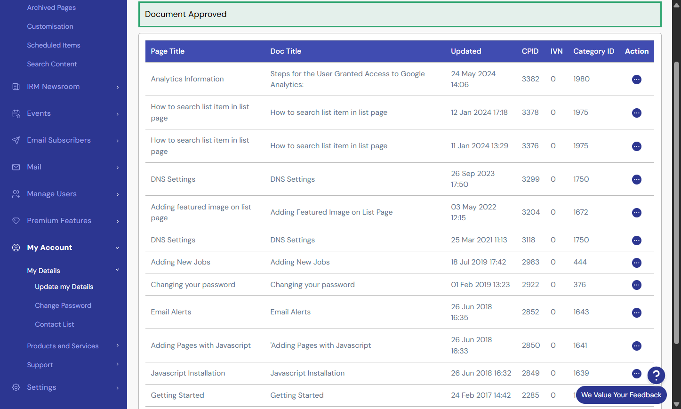
Task: Open action menu for CPID 3118 row
Action: (636, 241)
